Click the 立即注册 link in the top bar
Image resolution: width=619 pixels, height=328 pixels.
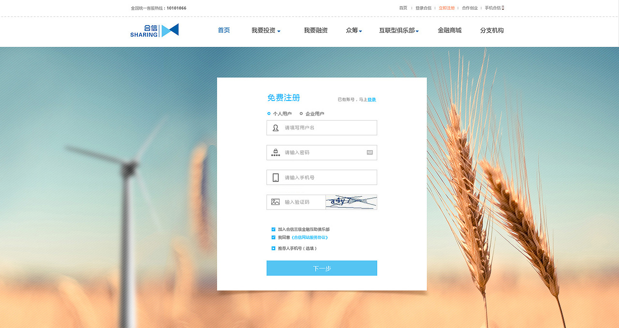pos(447,8)
